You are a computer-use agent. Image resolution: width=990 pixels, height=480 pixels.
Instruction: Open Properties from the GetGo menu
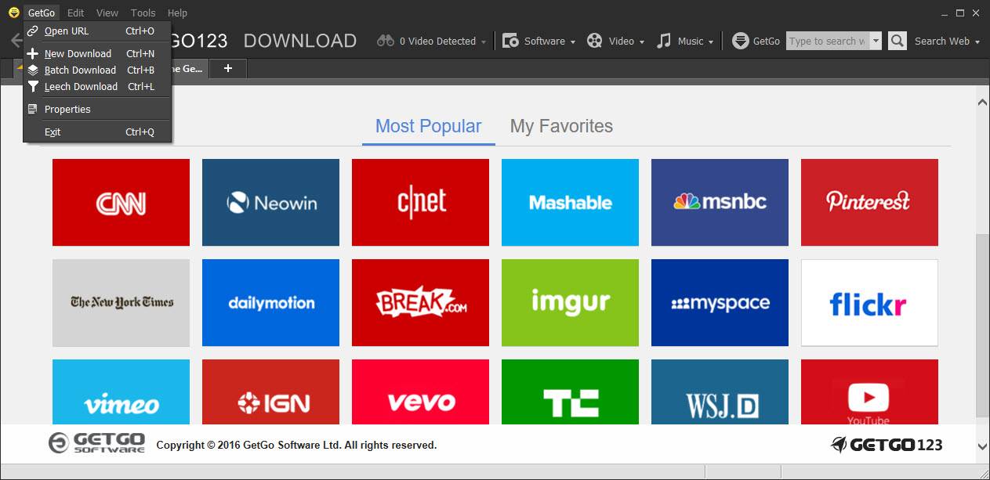coord(67,109)
